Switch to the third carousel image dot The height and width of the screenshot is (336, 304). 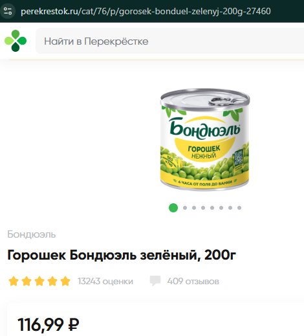pos(194,208)
